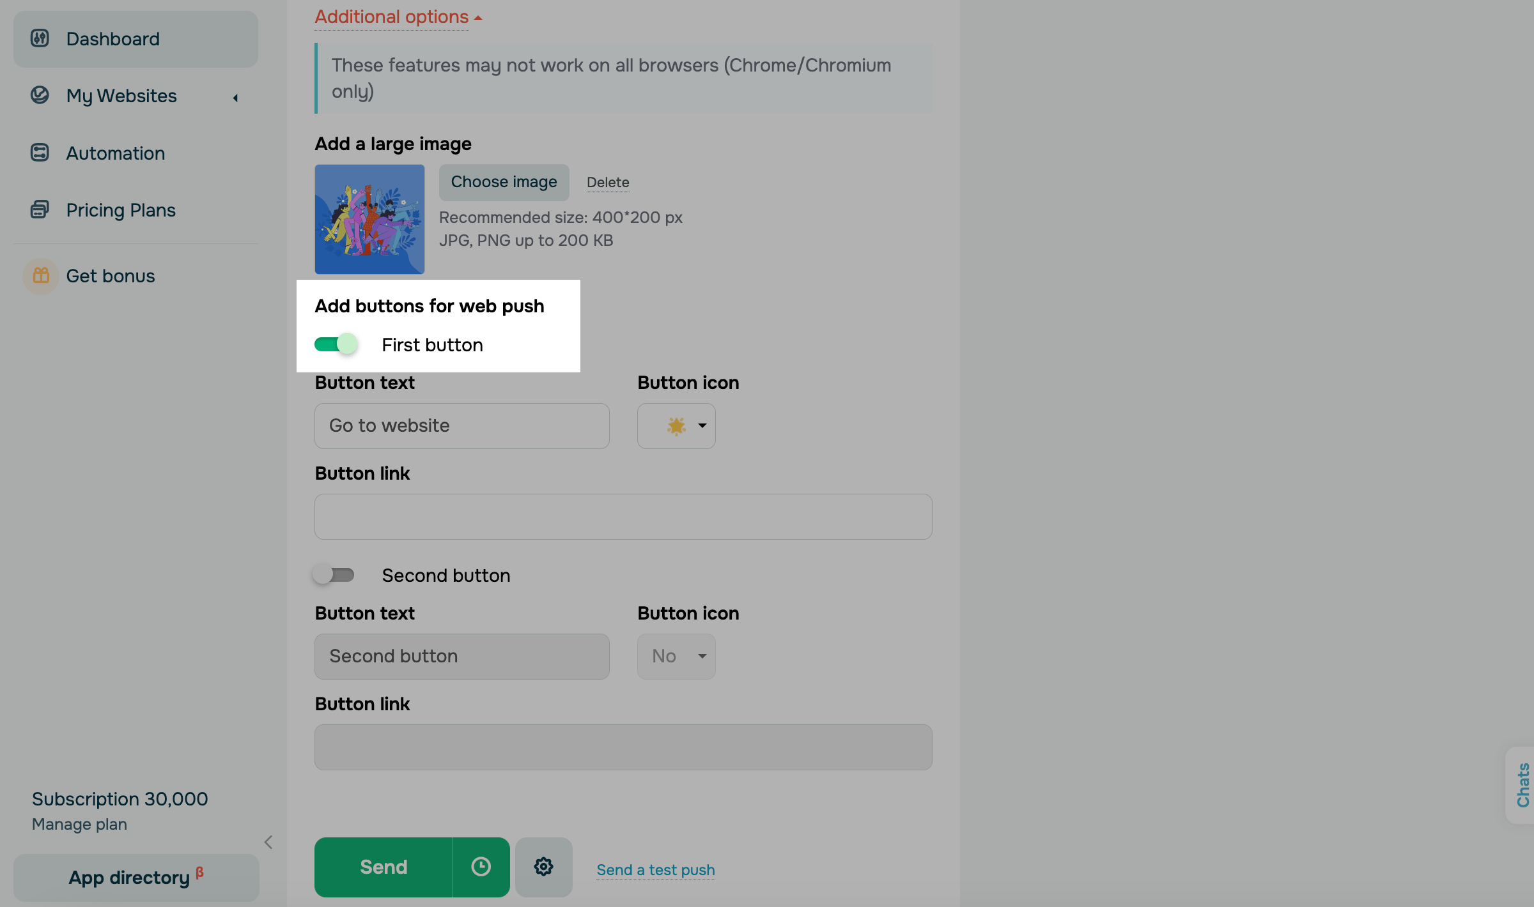Click the Automation sidebar icon
This screenshot has height=907, width=1534.
tap(40, 153)
